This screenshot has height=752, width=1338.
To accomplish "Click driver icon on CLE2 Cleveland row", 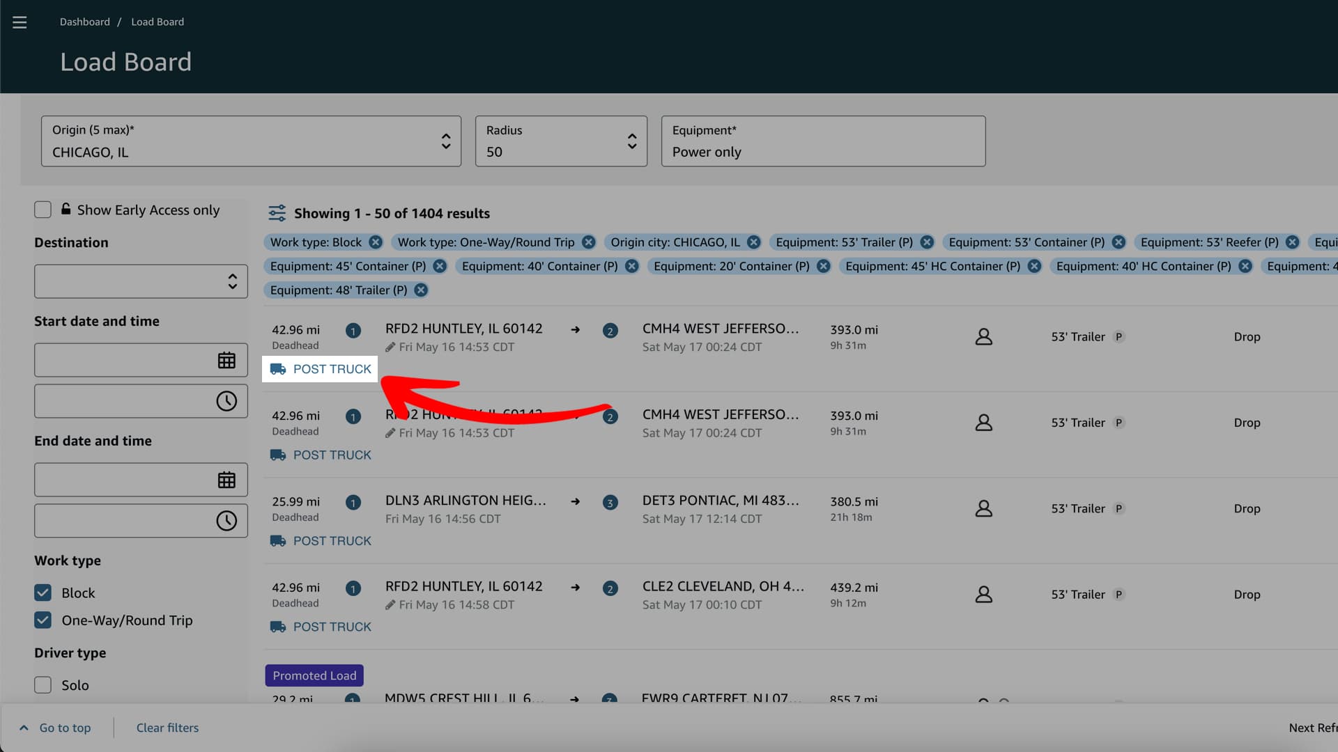I will 984,594.
